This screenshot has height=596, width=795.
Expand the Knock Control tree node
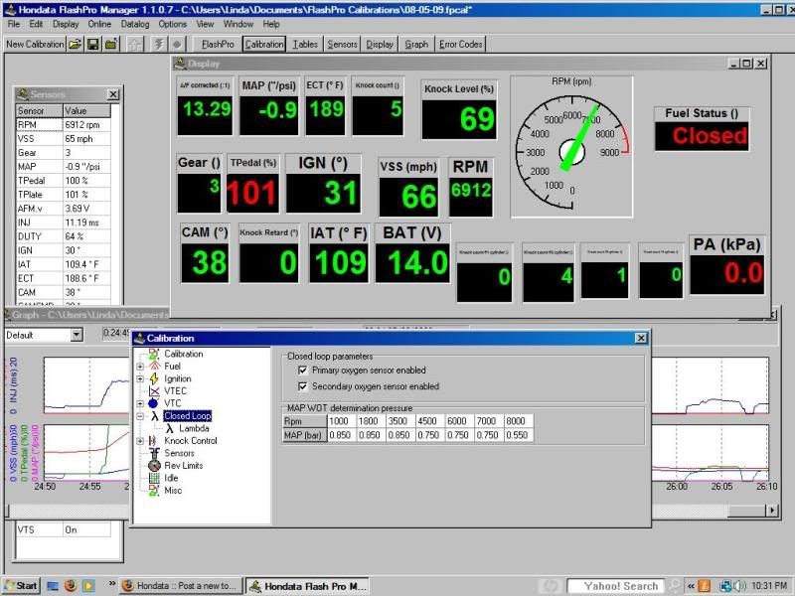pos(140,441)
